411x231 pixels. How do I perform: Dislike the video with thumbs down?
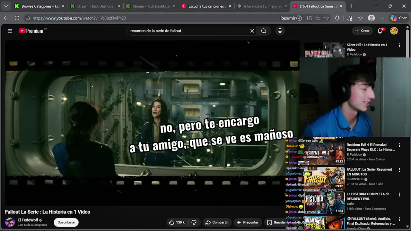[x=194, y=222]
